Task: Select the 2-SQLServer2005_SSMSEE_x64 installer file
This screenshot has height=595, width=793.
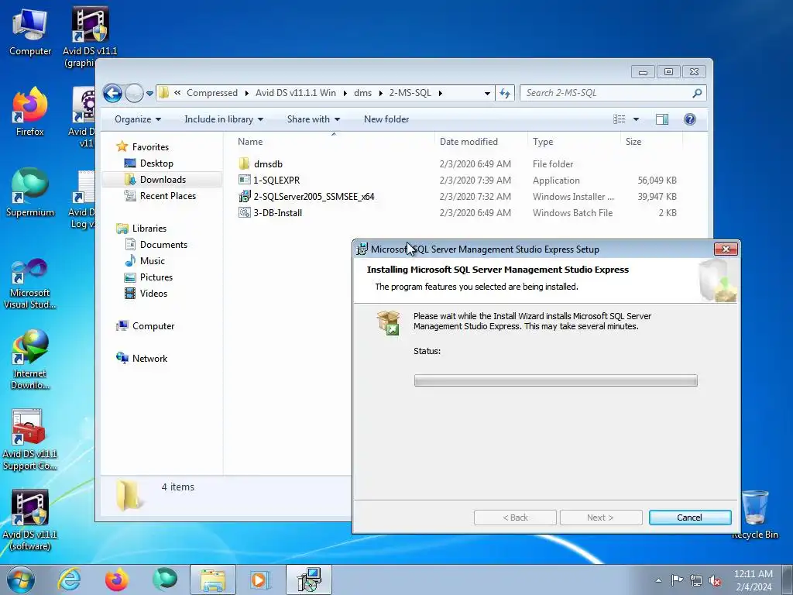Action: [x=307, y=196]
